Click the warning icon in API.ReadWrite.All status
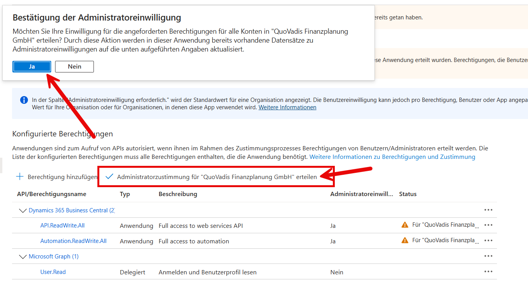 click(x=405, y=225)
